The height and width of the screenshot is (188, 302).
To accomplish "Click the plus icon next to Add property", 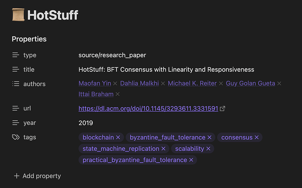I will click(x=17, y=176).
